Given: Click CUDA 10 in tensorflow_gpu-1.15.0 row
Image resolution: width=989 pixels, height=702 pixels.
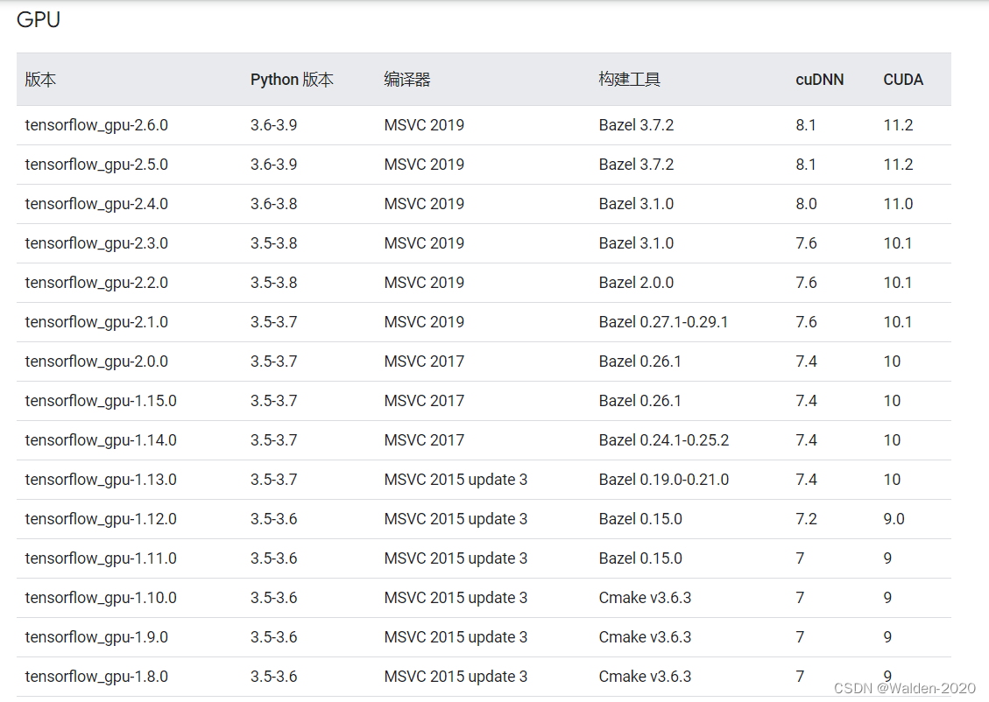Looking at the screenshot, I should (x=892, y=401).
